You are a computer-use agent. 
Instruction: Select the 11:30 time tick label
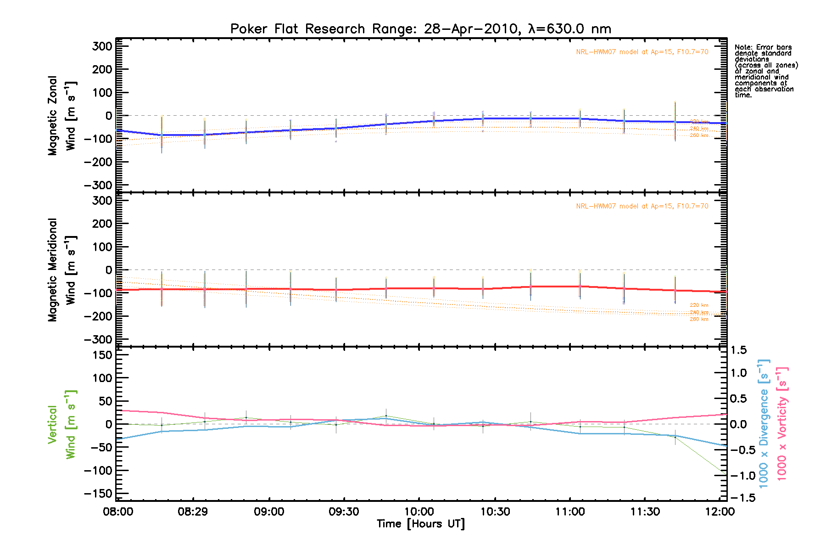coord(645,512)
